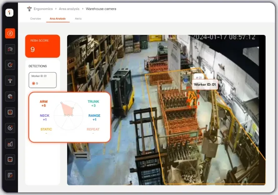The width and height of the screenshot is (278, 195).
Task: Click the ARM +5 label
Action: pos(43,104)
